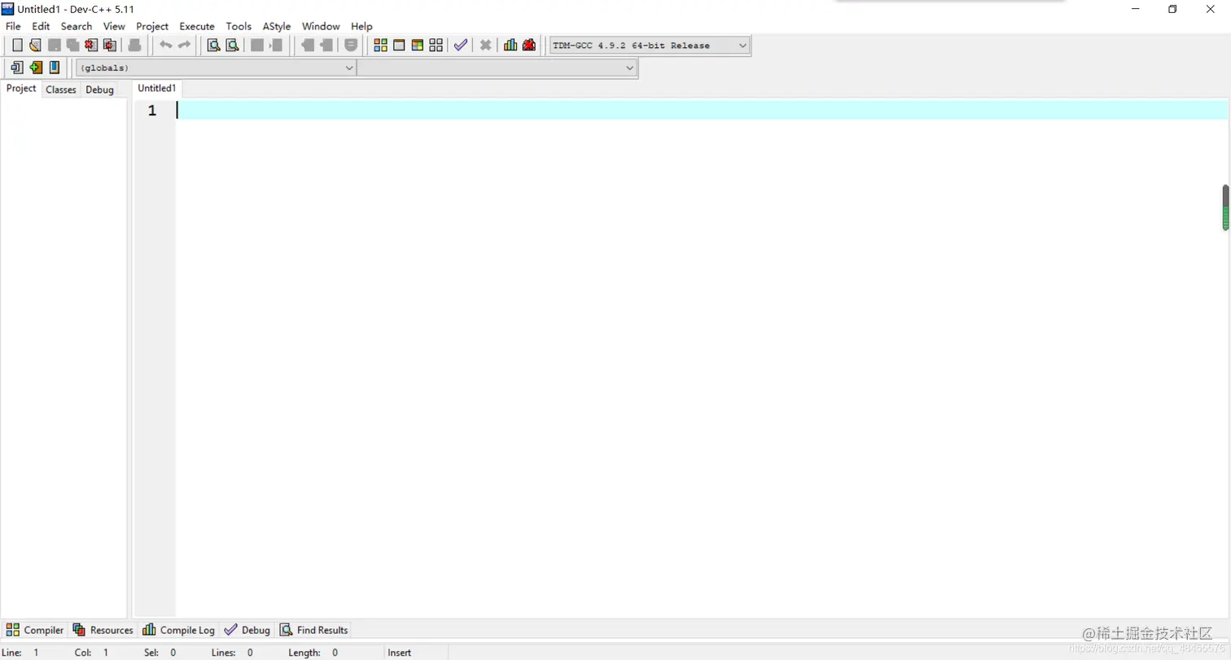This screenshot has height=660, width=1231.
Task: Open the Project menu
Action: tap(152, 26)
